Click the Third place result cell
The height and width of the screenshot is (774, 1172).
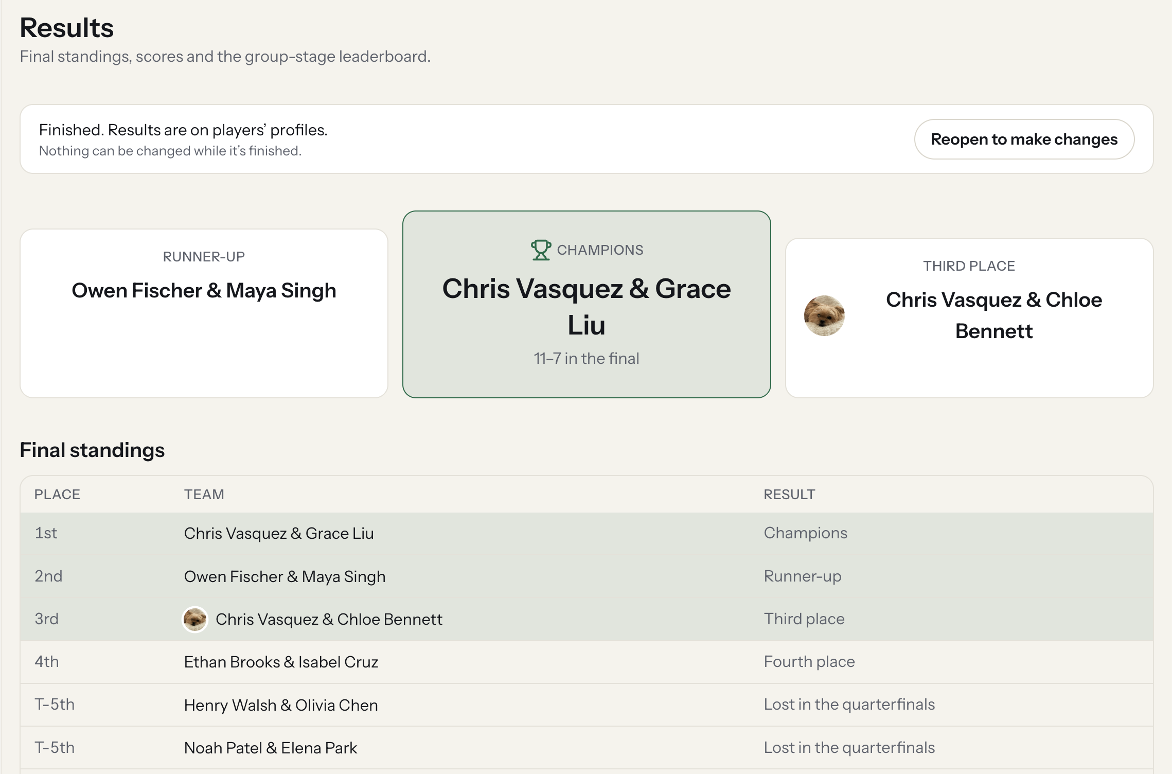(804, 619)
